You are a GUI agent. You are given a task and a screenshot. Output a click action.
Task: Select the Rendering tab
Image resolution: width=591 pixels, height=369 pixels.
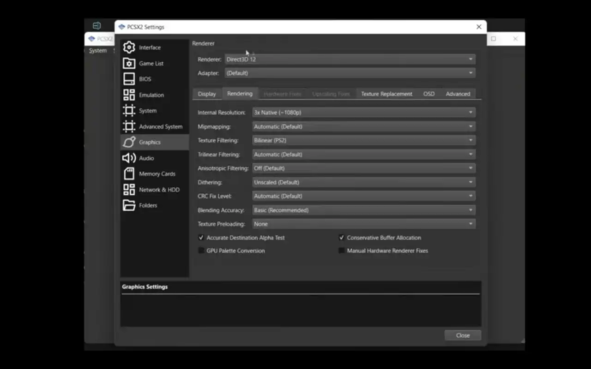(x=240, y=93)
